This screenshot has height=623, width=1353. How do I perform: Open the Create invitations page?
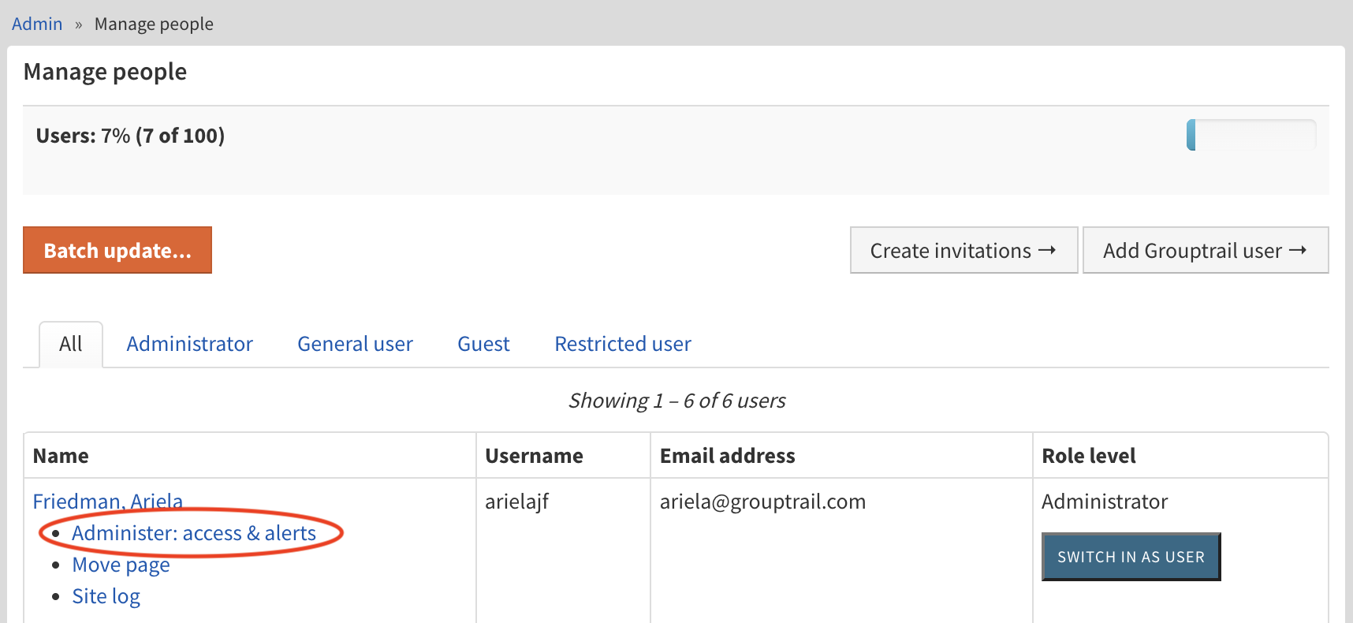click(x=963, y=251)
